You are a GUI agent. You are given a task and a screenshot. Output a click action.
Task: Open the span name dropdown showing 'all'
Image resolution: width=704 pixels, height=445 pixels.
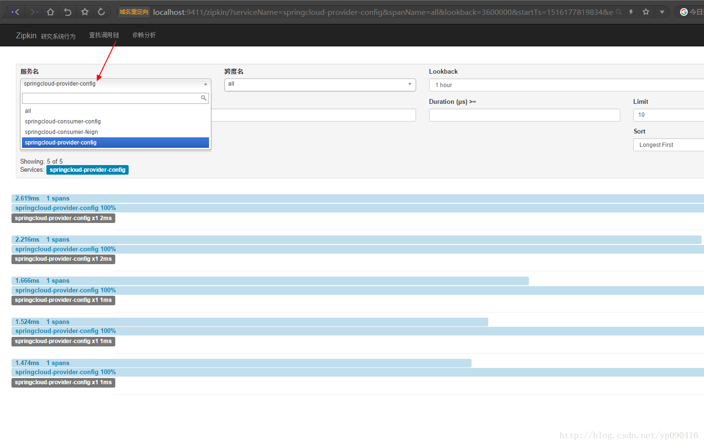tap(320, 85)
